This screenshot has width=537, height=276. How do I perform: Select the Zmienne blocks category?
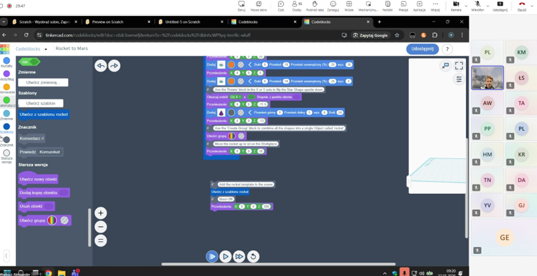tap(6, 113)
